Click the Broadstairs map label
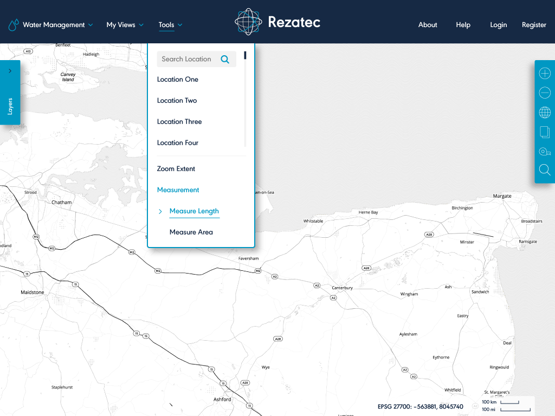This screenshot has width=555, height=416. point(531,221)
